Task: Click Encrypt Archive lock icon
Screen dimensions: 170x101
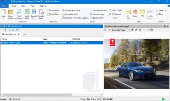Action: coord(63,14)
